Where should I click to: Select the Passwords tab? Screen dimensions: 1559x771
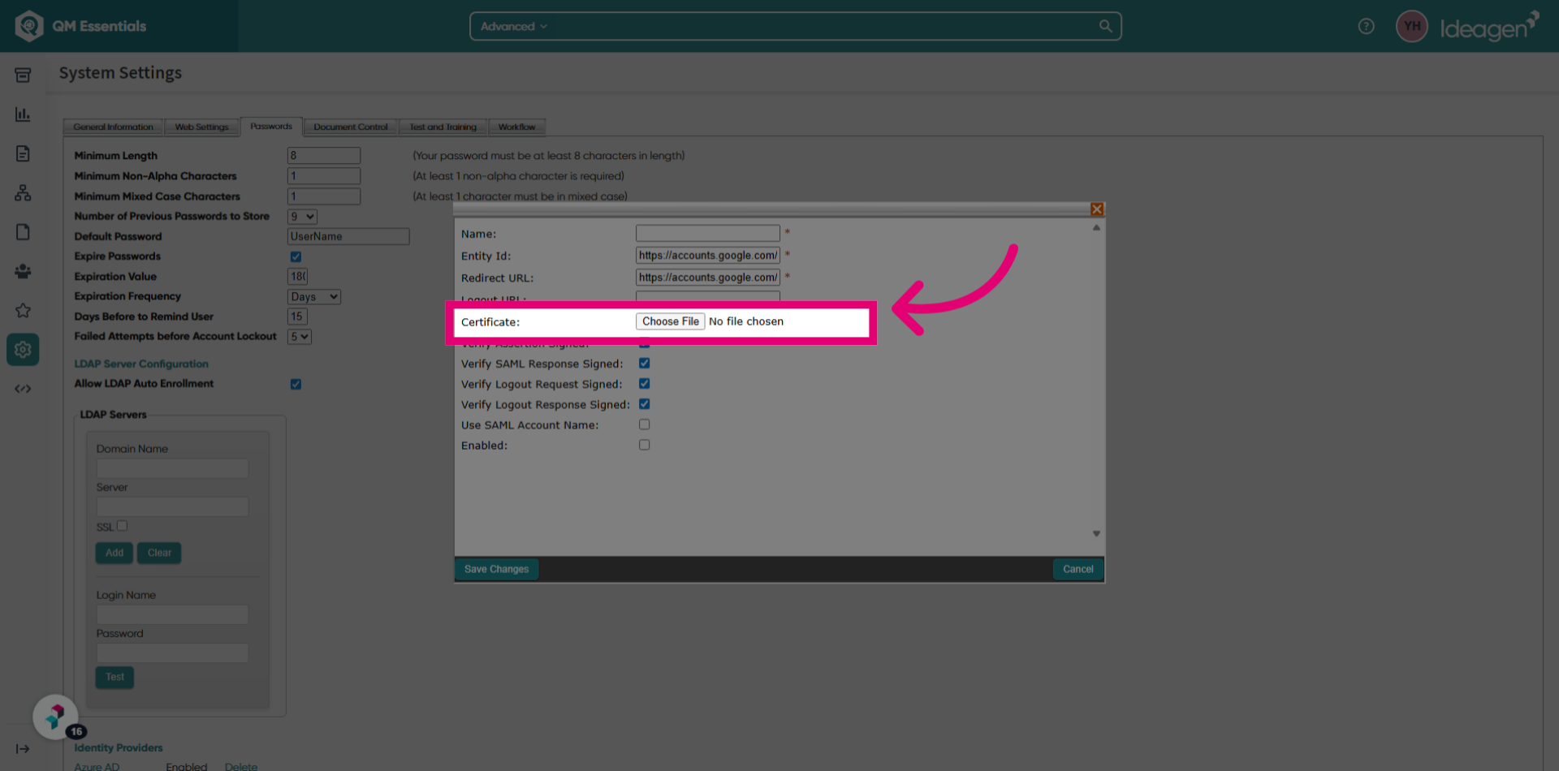coord(271,126)
